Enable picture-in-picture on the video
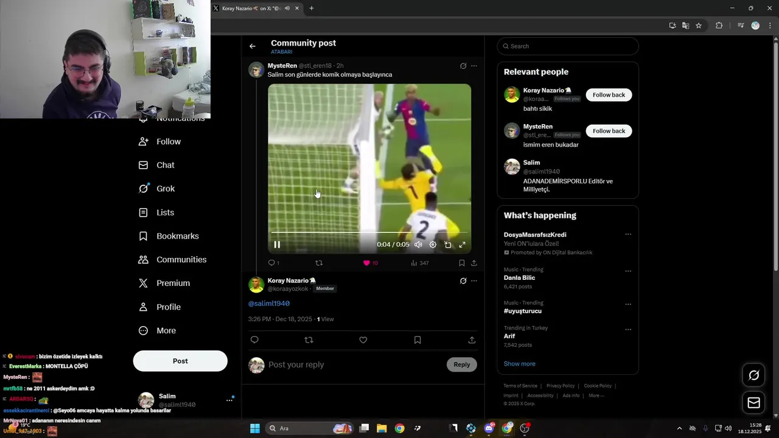779x438 pixels. (448, 245)
